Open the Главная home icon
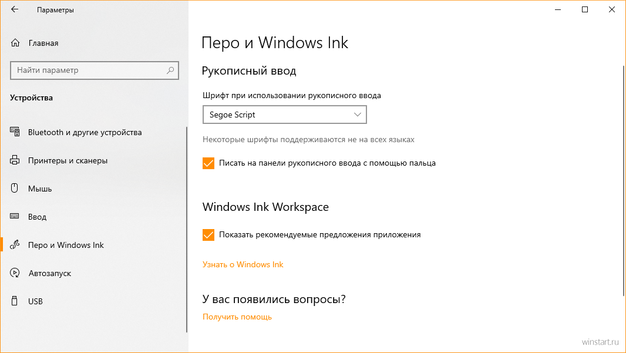Viewport: 626px width, 353px height. point(15,43)
